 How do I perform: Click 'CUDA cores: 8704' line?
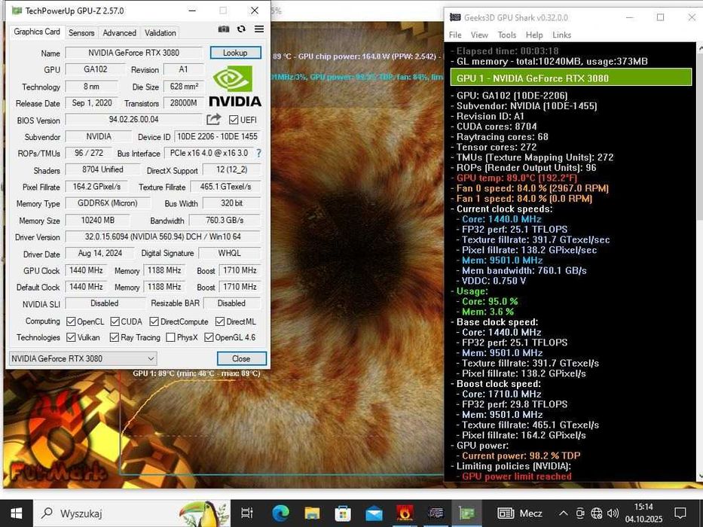(497, 126)
